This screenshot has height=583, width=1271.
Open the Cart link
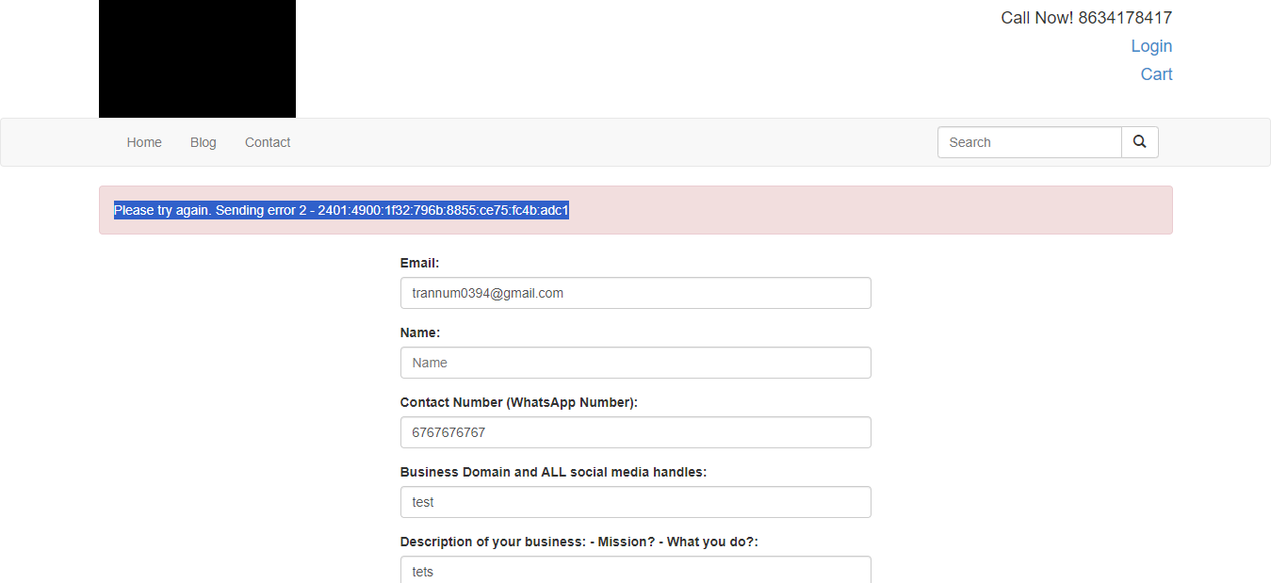click(1156, 74)
